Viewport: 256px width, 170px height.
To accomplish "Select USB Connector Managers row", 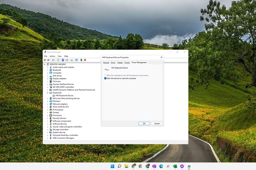I will pos(63,138).
